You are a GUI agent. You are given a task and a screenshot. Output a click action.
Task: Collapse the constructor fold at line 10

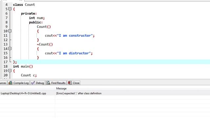10,31
